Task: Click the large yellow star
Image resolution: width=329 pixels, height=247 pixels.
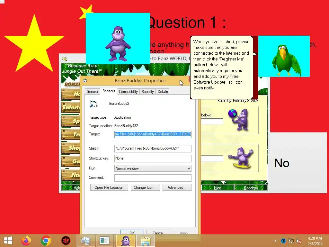Action: coord(34,44)
